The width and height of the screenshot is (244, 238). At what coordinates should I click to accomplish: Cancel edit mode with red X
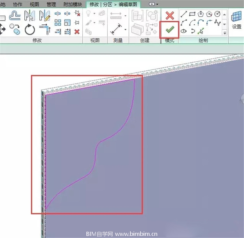170,16
